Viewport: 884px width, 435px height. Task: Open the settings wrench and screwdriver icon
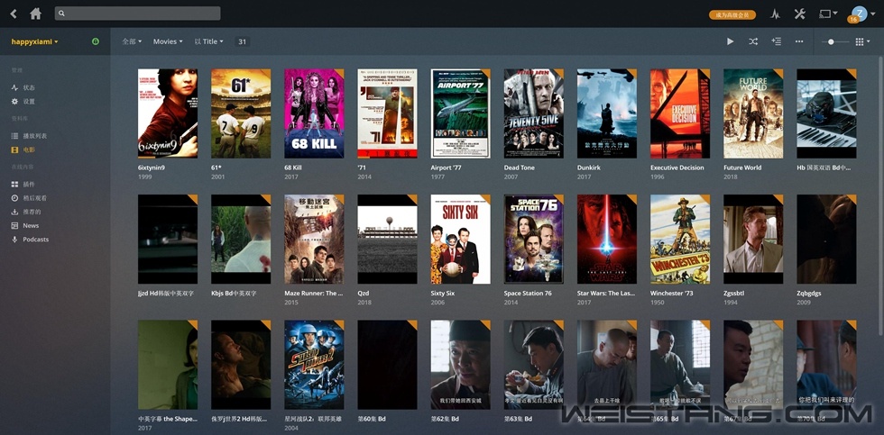799,14
